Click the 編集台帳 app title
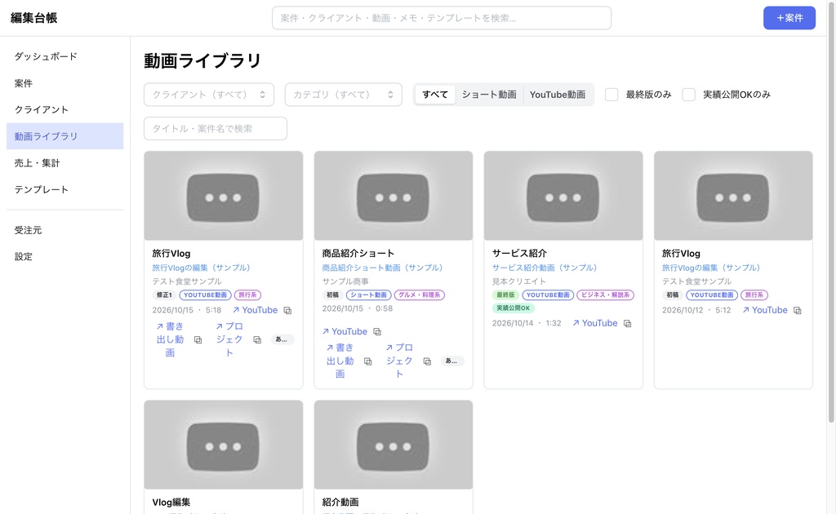Image resolution: width=836 pixels, height=514 pixels. [33, 18]
